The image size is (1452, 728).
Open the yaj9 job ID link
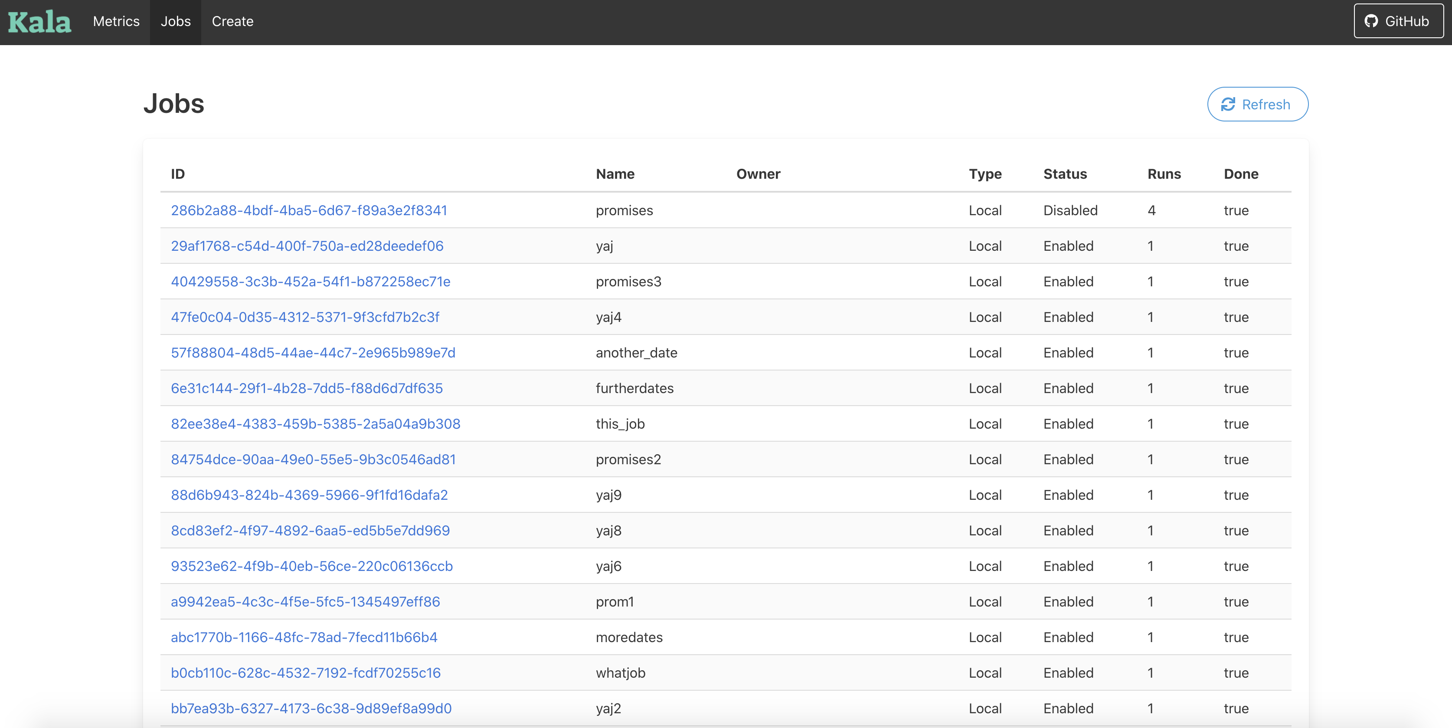click(310, 495)
